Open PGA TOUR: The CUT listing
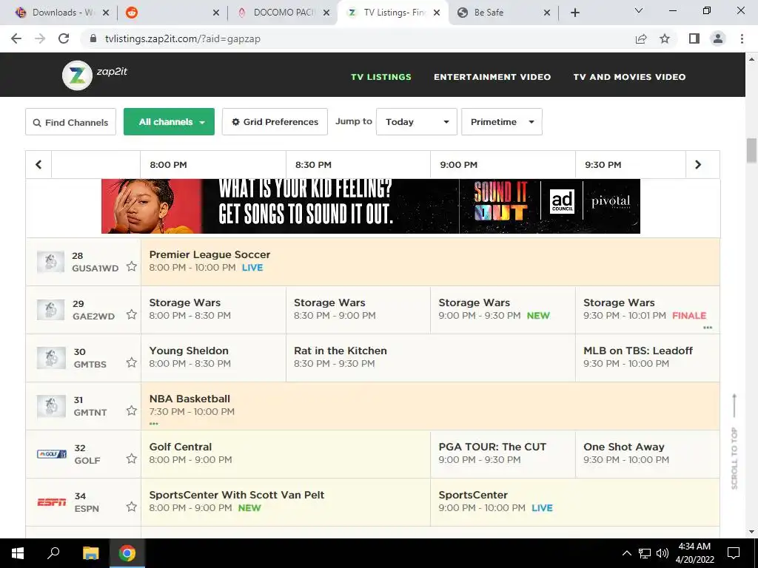This screenshot has width=758, height=568. 503,454
